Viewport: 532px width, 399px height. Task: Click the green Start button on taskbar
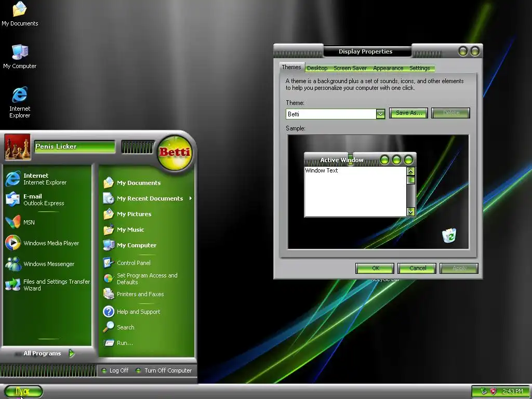23,392
